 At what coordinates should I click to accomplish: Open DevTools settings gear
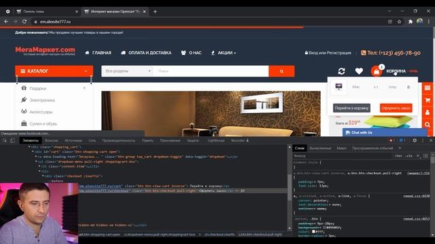tap(415, 140)
